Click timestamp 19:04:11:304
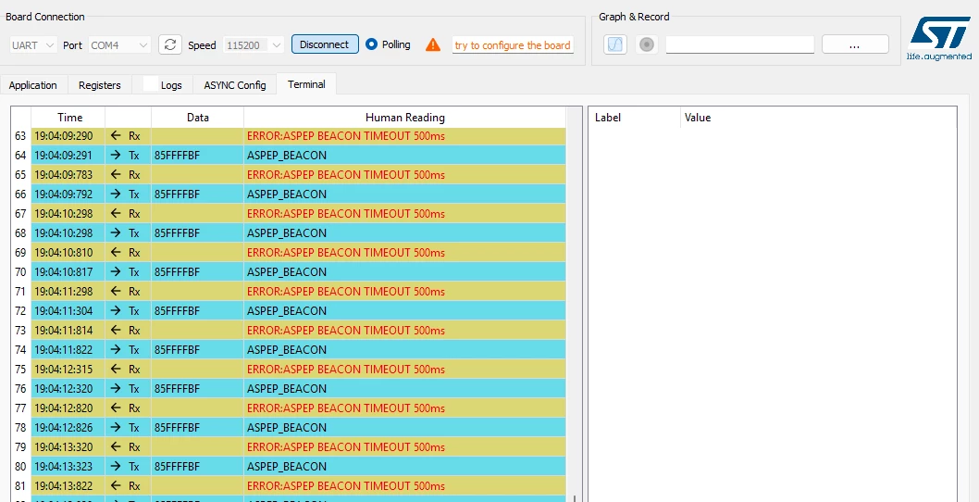 coord(63,310)
